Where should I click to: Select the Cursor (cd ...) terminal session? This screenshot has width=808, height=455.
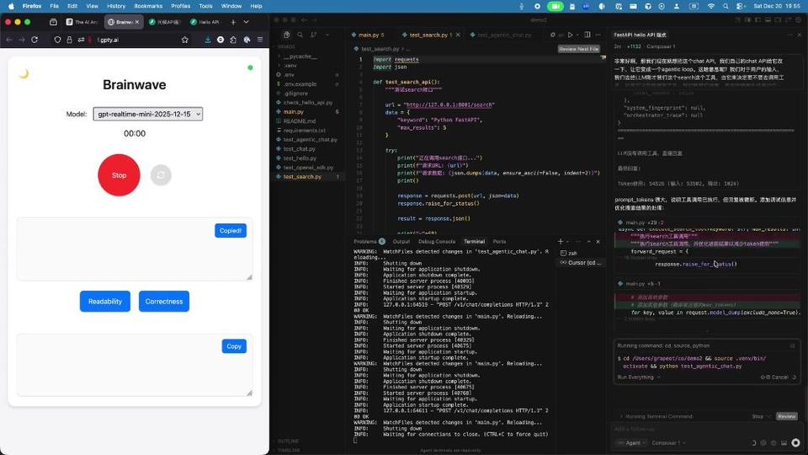580,263
